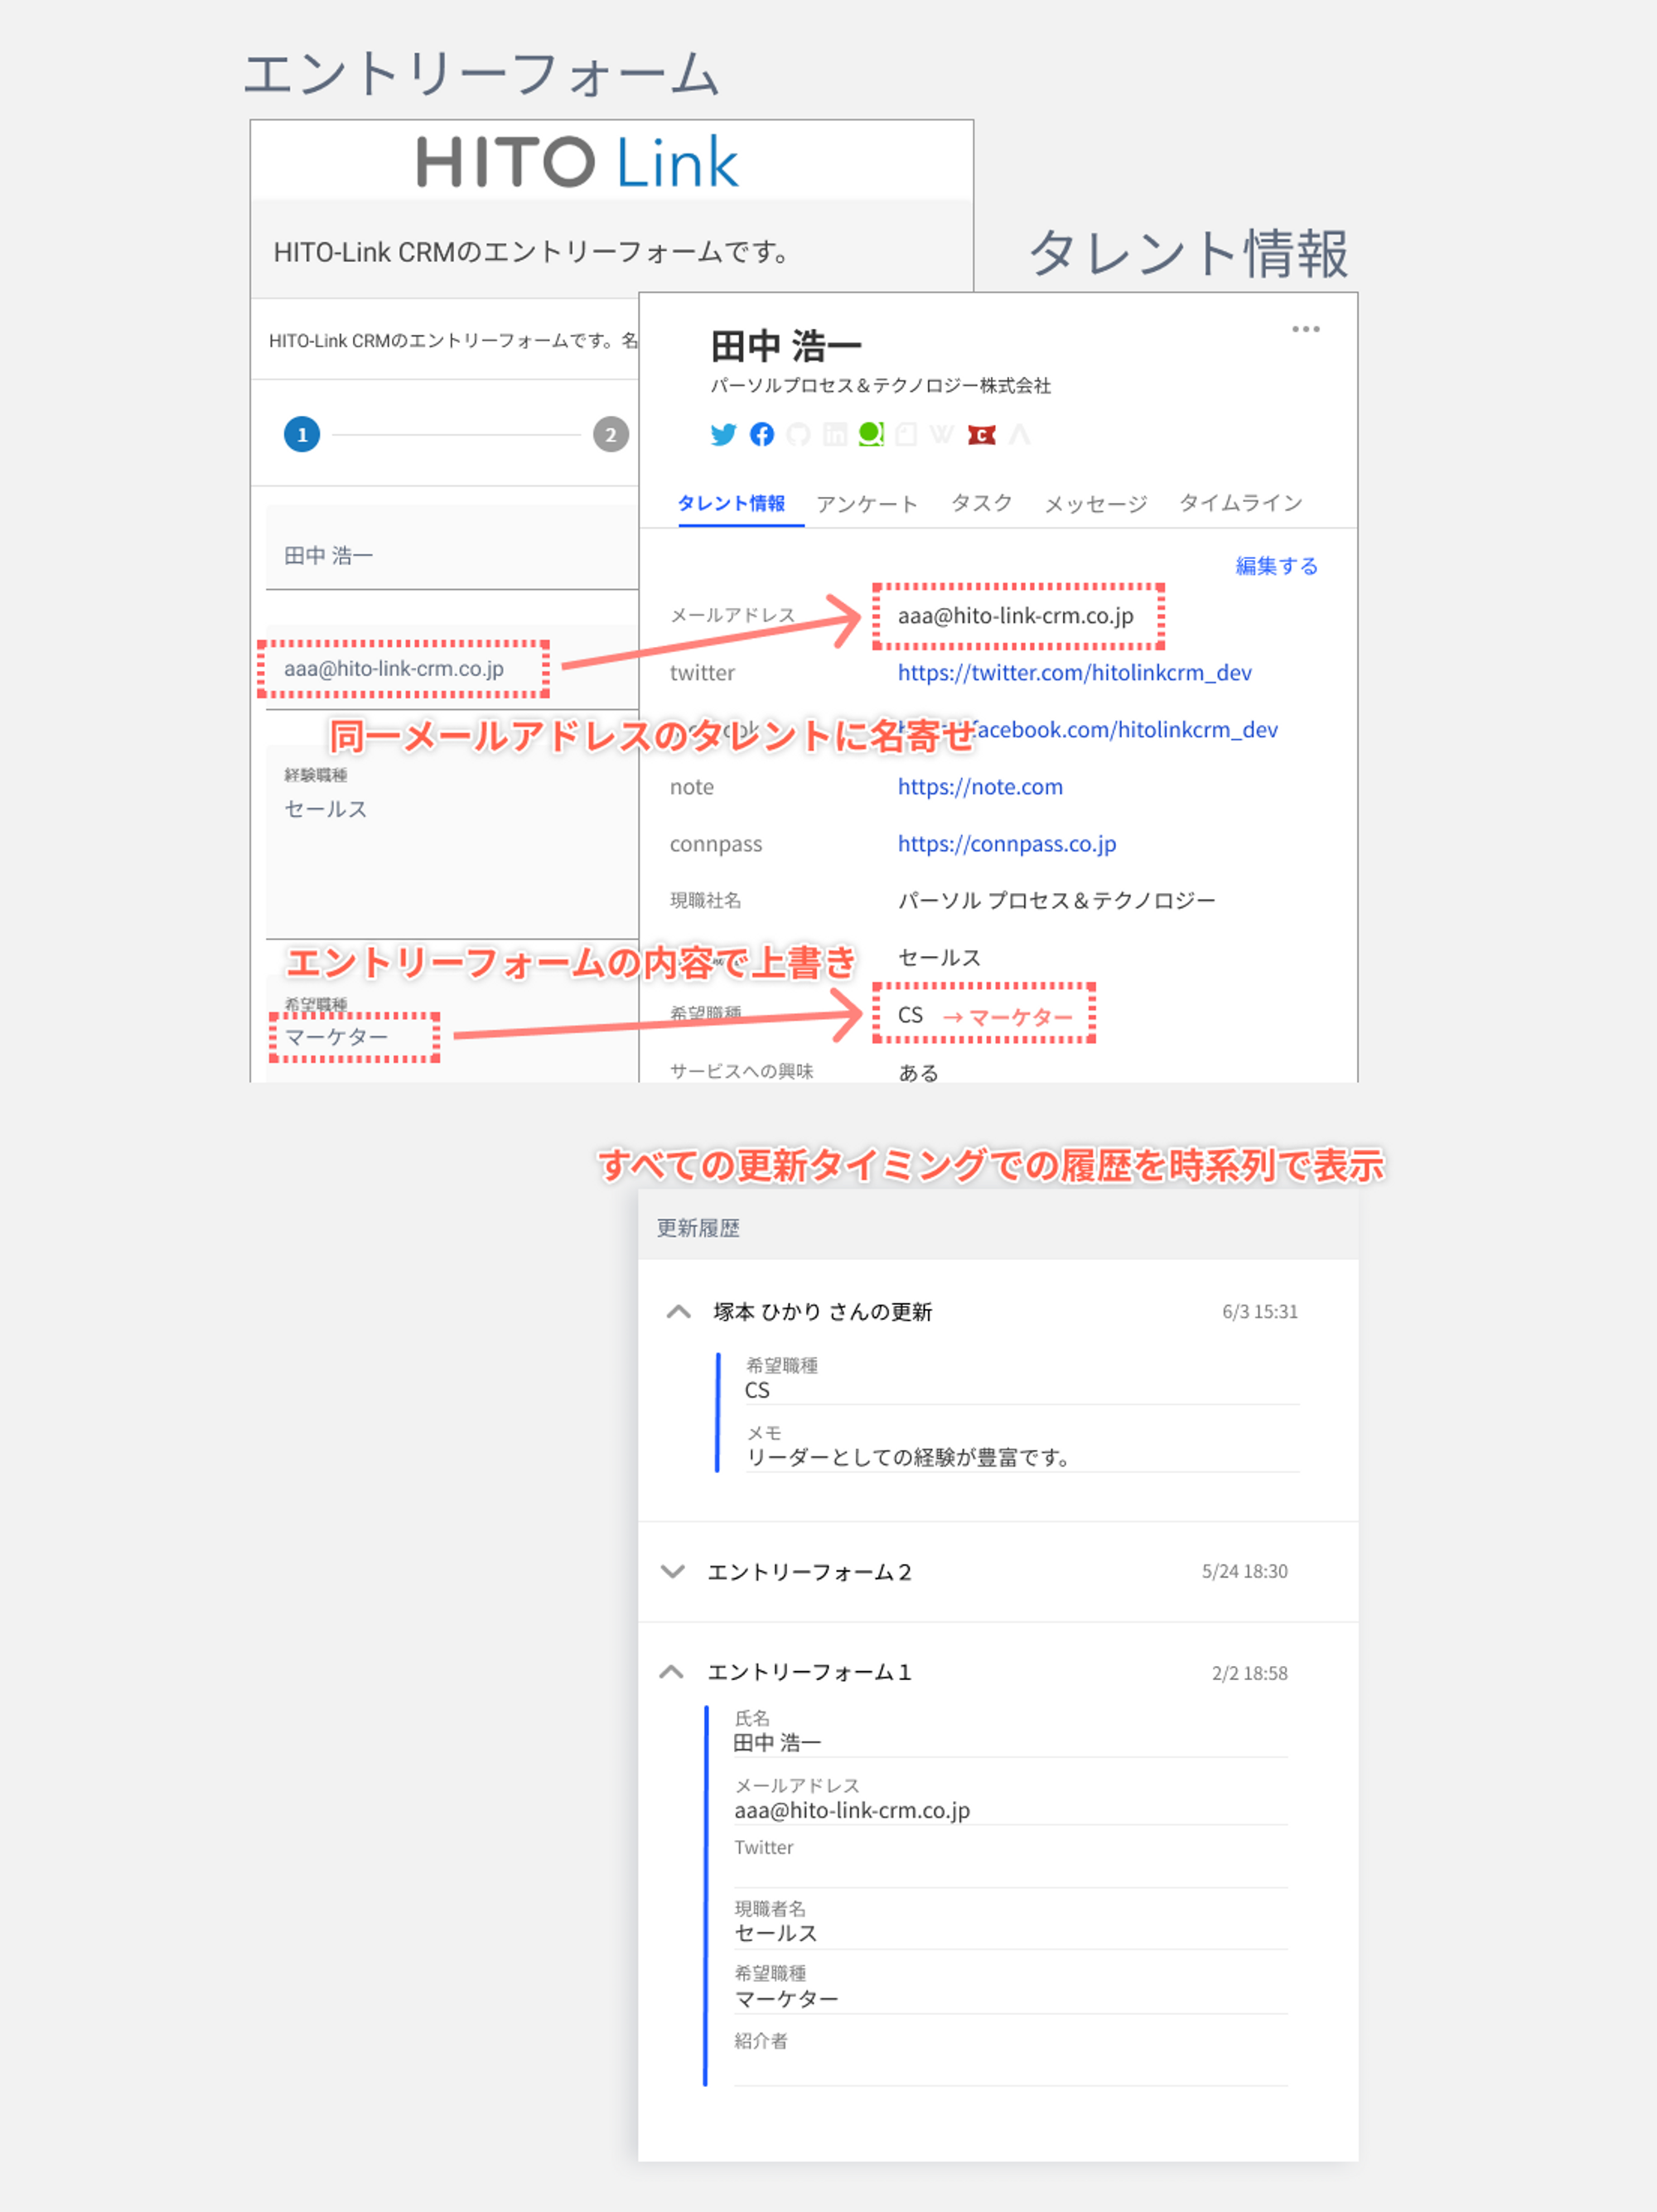Viewport: 1657px width, 2212px height.
Task: Switch to the タレント情報 tab
Action: pos(731,503)
